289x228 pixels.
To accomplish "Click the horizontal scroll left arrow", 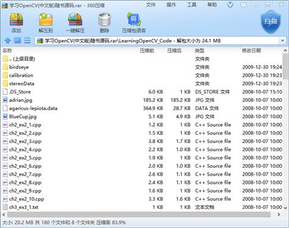I will click(4, 214).
